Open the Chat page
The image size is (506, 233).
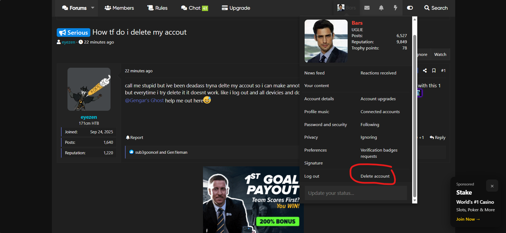point(194,8)
